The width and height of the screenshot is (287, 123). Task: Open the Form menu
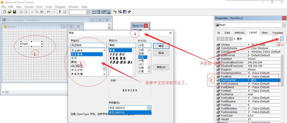coord(39,7)
